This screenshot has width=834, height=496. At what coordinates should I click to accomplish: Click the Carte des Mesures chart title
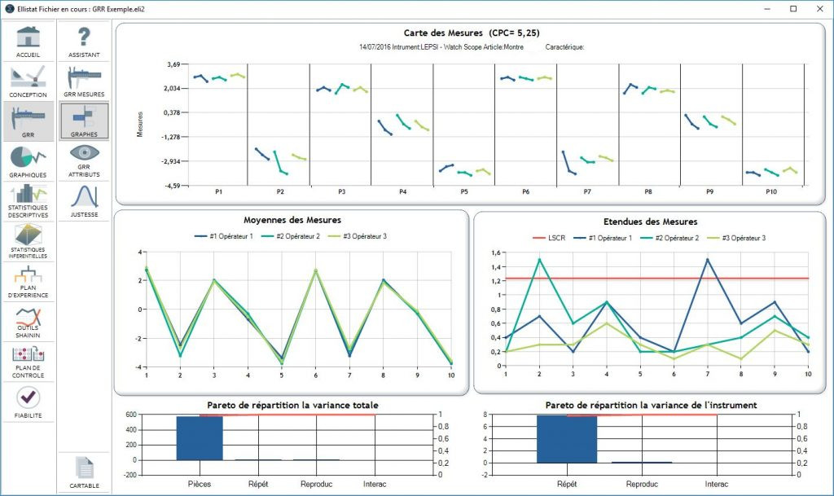(472, 33)
